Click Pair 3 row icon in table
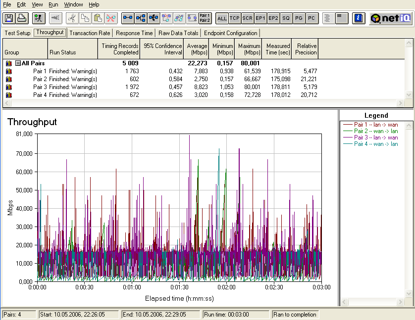This screenshot has height=320, width=415. pos(8,87)
